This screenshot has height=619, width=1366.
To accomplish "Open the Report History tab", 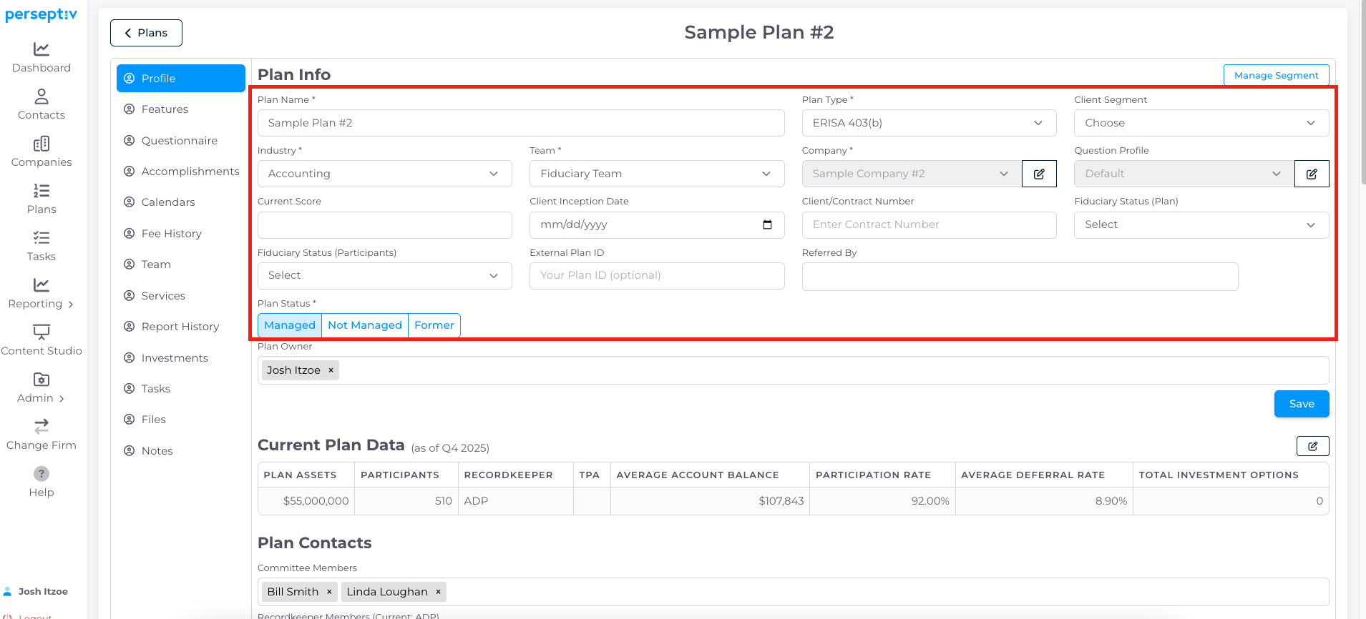I will click(181, 327).
